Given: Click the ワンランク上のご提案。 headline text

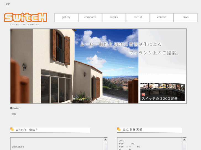Looking at the screenshot, I should 154,53.
